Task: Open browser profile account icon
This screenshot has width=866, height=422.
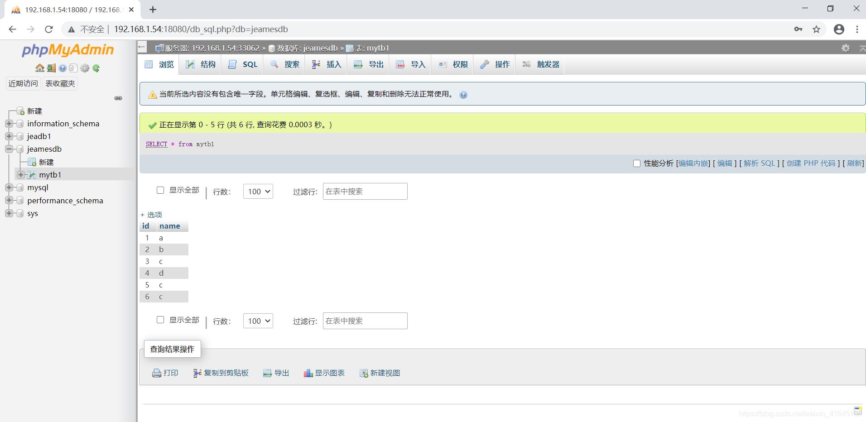Action: pyautogui.click(x=839, y=29)
